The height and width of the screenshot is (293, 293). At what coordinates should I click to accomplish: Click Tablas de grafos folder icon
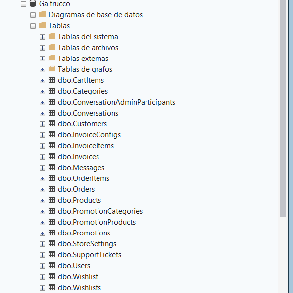click(x=52, y=69)
